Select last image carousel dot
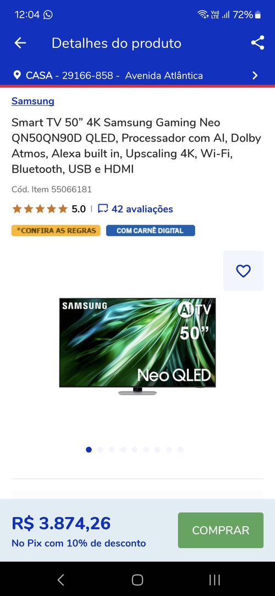The height and width of the screenshot is (596, 275). coord(180,450)
